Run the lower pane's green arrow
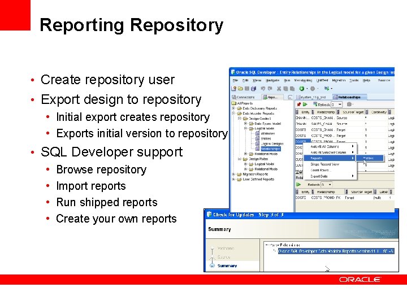 [298, 185]
